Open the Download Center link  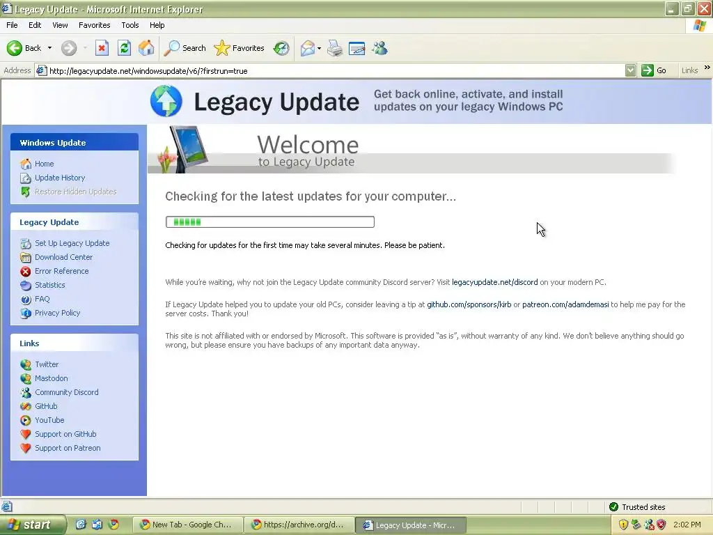(x=63, y=257)
